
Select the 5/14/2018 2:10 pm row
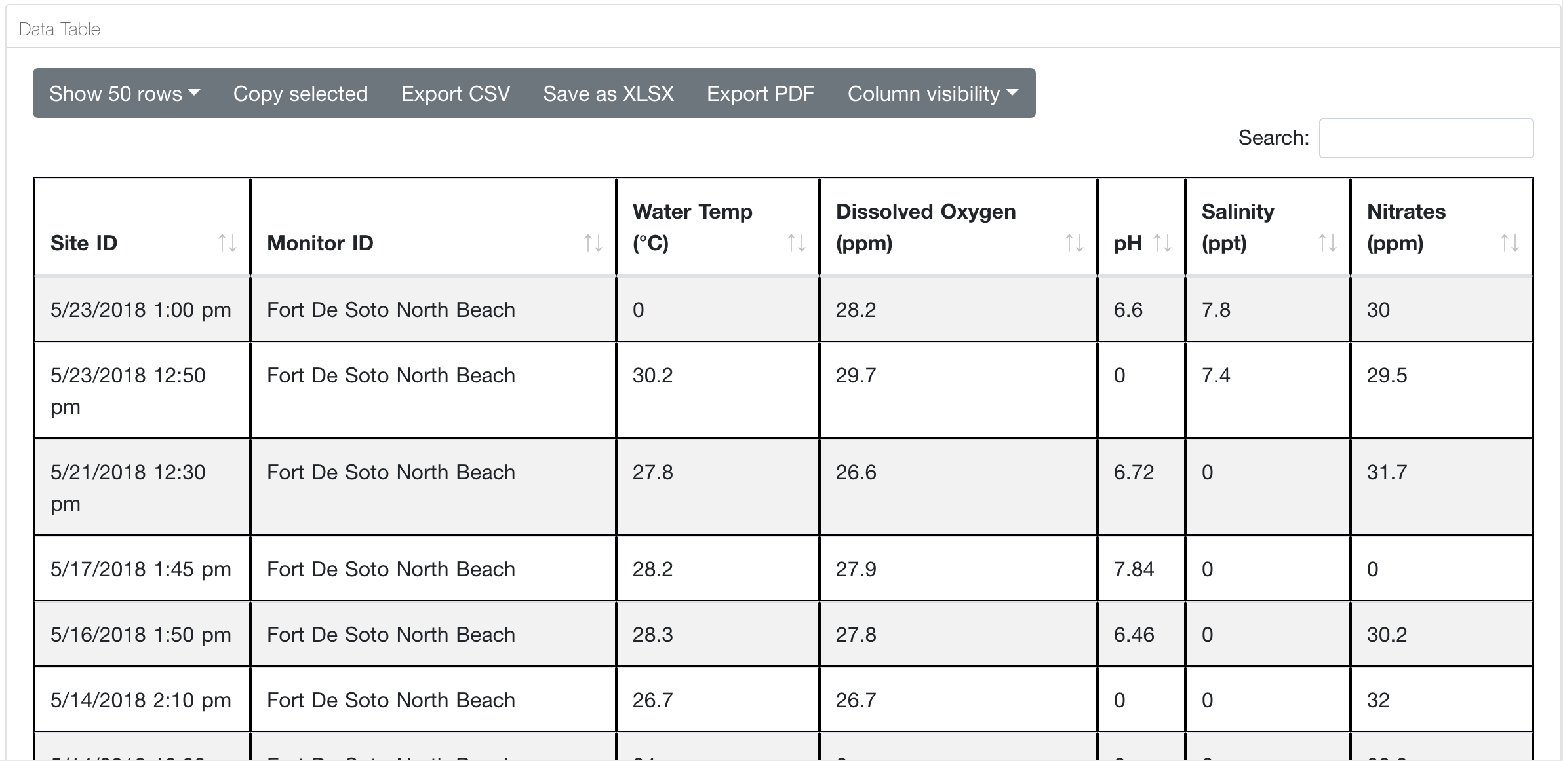(141, 700)
